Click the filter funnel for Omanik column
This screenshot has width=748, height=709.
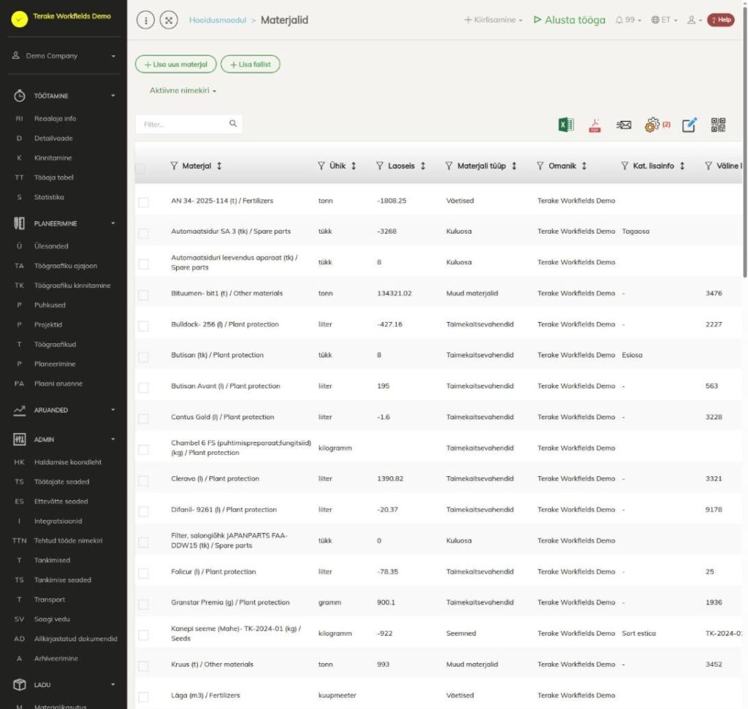540,166
